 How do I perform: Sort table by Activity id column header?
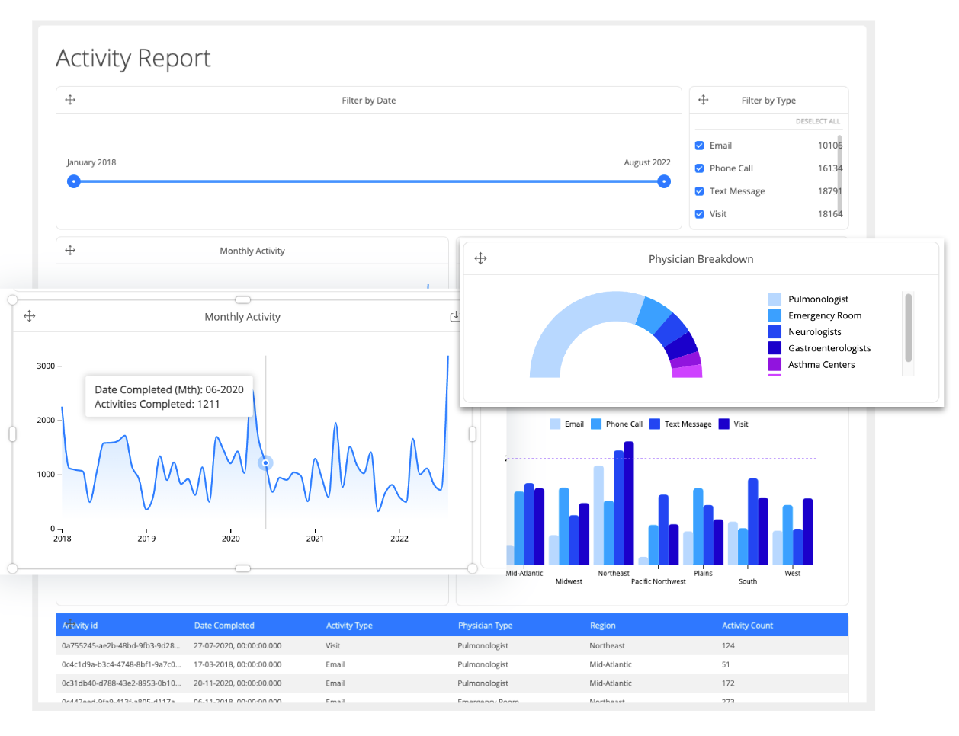click(x=80, y=626)
